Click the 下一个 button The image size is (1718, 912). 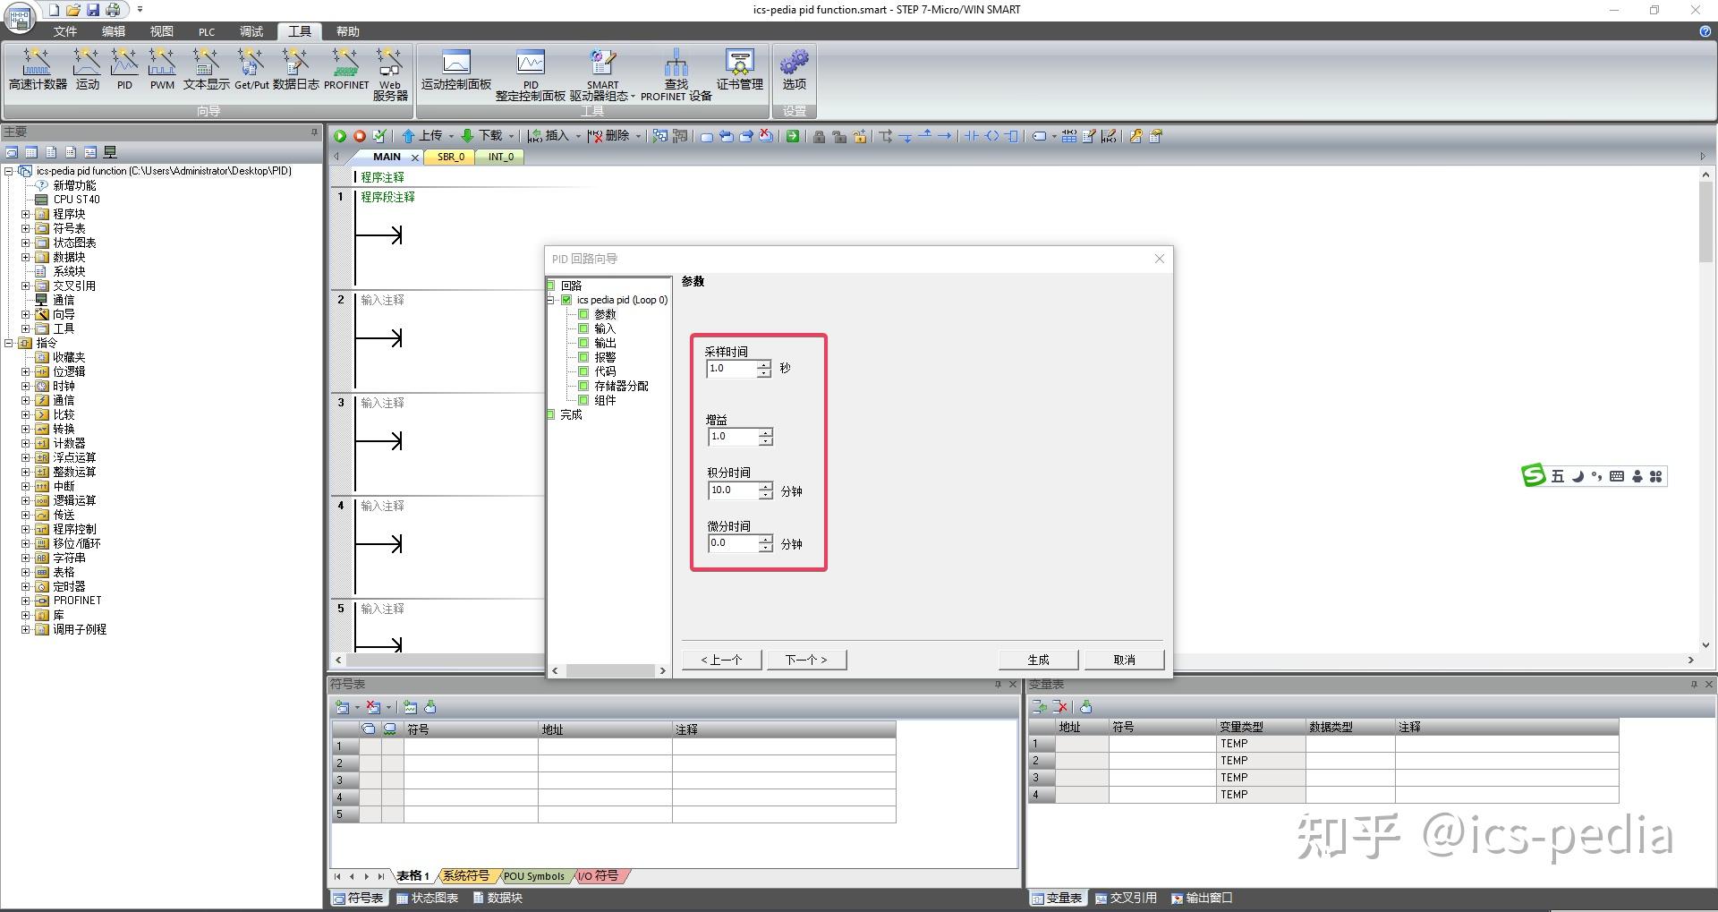806,660
